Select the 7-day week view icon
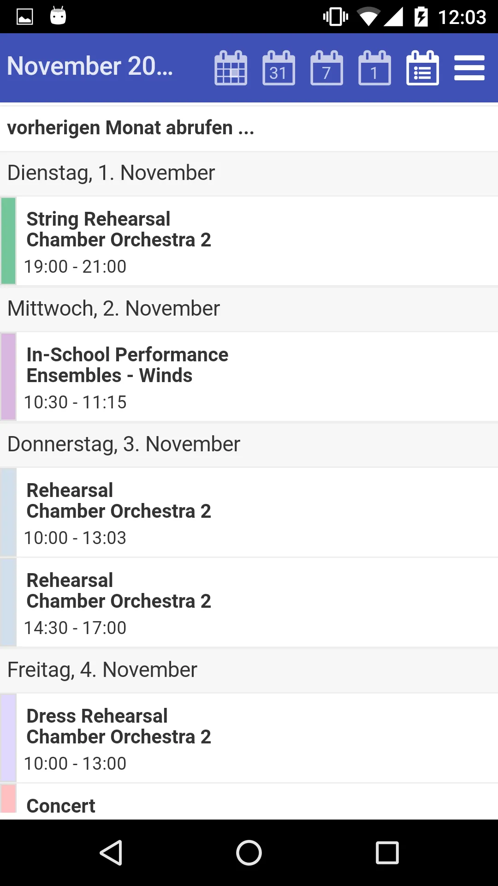 click(x=327, y=68)
